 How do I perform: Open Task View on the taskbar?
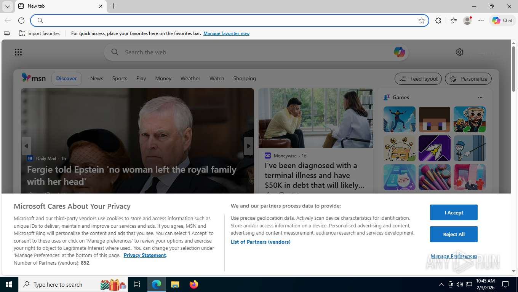pos(137,284)
